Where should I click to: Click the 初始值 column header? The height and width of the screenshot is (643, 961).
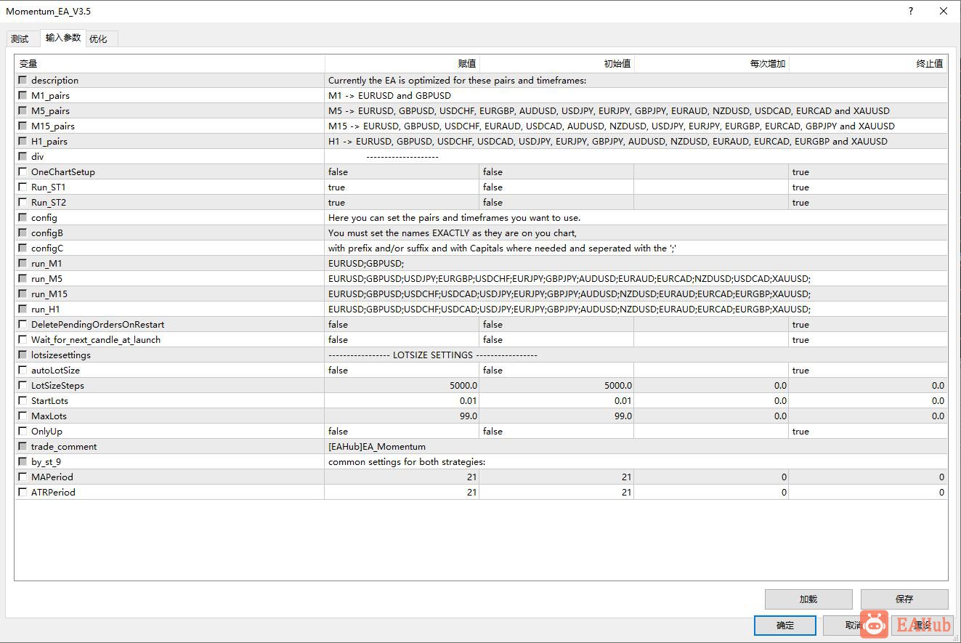coord(557,64)
